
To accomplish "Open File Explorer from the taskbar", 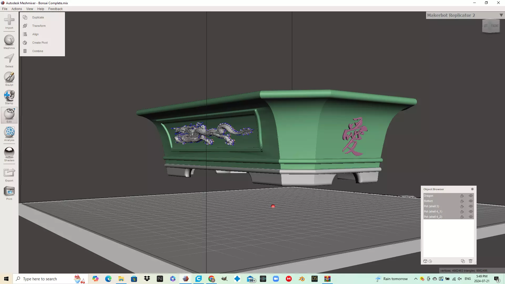I will click(121, 279).
